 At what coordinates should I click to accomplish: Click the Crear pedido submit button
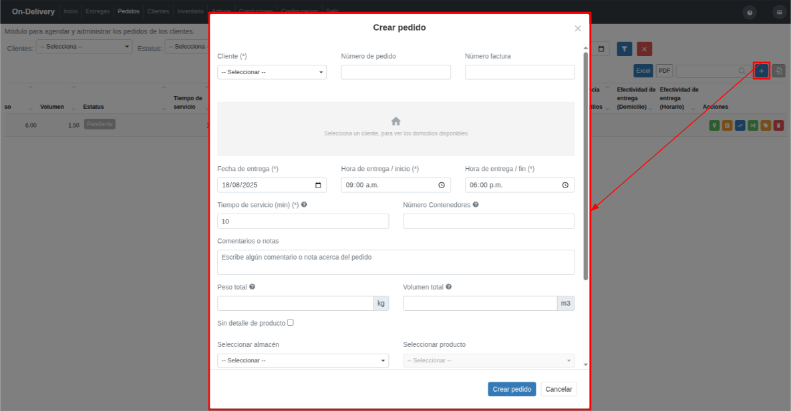click(x=512, y=390)
